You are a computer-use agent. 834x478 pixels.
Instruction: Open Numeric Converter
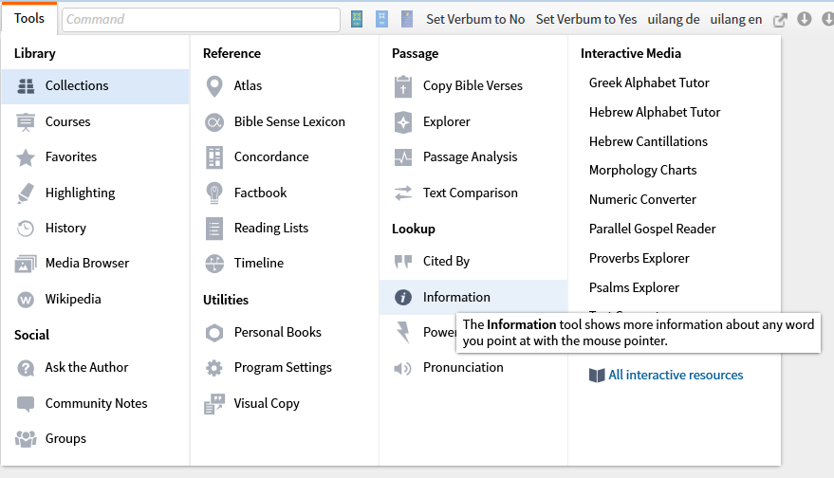642,199
